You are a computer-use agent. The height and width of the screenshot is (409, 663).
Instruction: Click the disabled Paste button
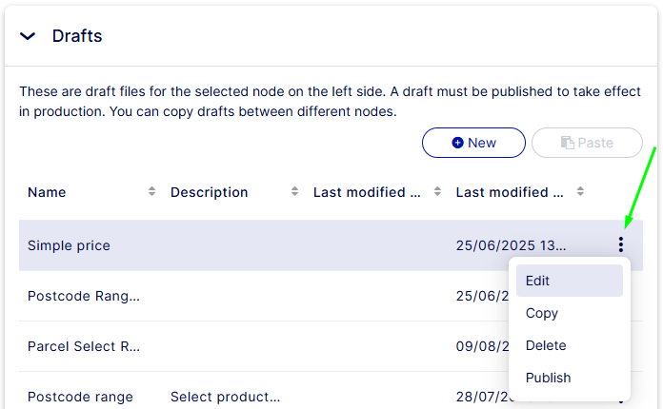click(x=587, y=143)
